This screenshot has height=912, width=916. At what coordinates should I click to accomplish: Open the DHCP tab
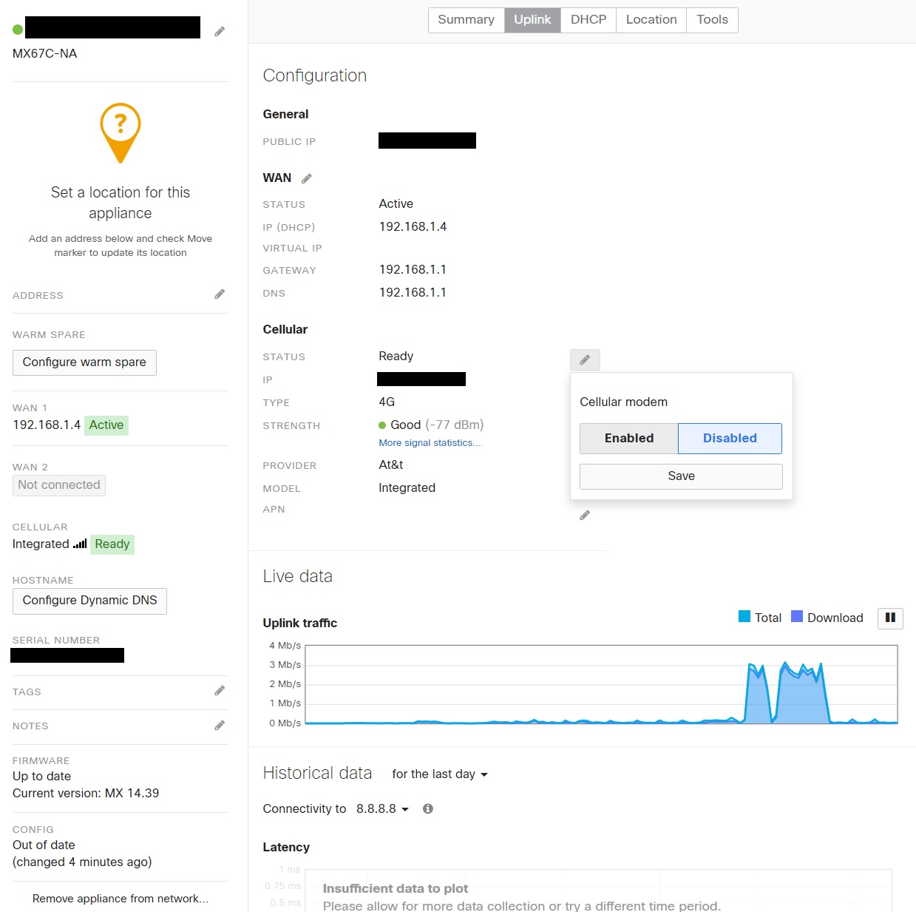tap(588, 20)
